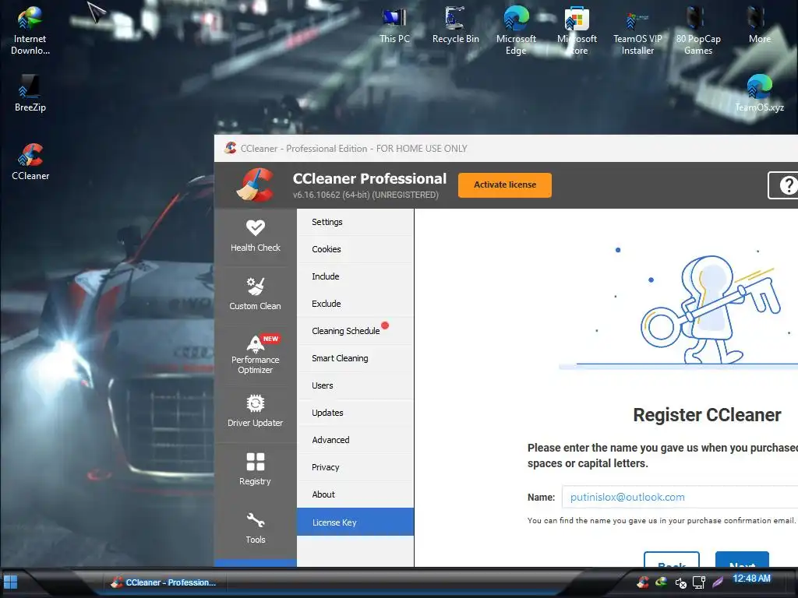Select the About options entry
Image resolution: width=798 pixels, height=598 pixels.
(355, 494)
